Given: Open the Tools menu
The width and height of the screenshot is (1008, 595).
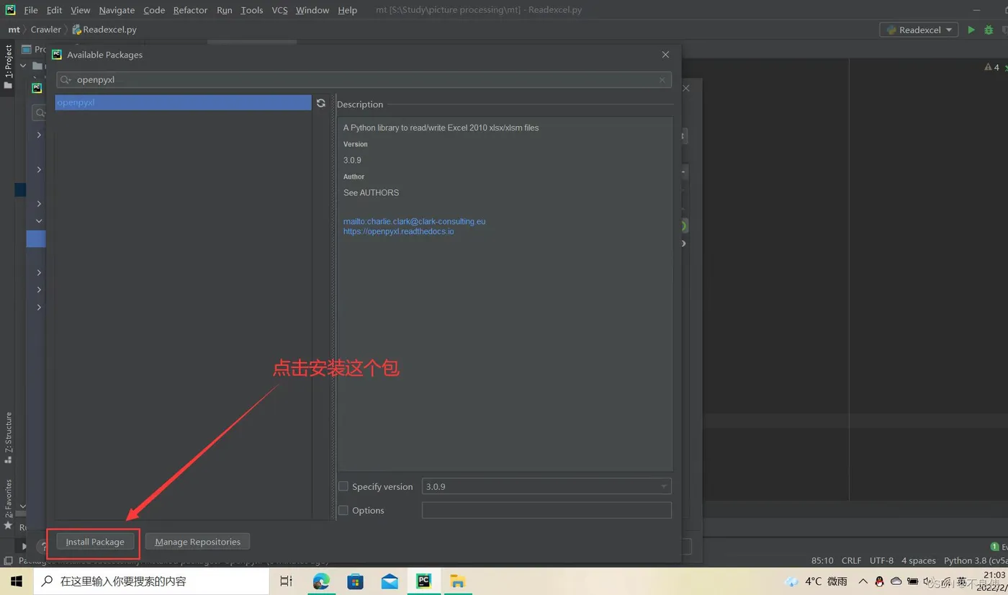Looking at the screenshot, I should pyautogui.click(x=252, y=10).
